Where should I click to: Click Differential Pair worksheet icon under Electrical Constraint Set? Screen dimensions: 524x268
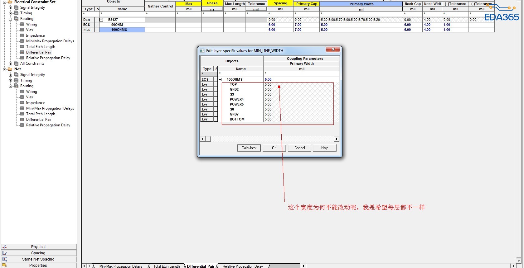pyautogui.click(x=22, y=52)
